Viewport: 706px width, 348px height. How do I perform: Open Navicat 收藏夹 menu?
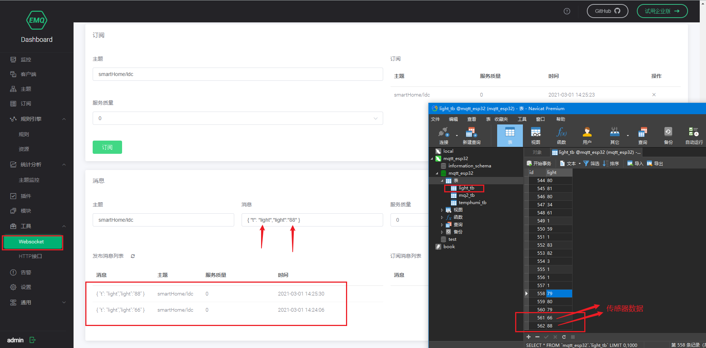(501, 119)
